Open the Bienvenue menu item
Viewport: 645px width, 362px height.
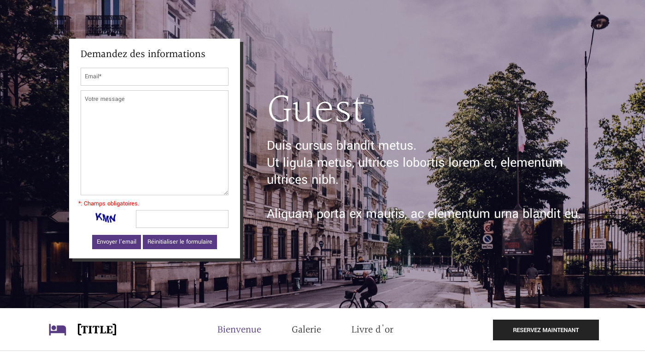pos(239,330)
